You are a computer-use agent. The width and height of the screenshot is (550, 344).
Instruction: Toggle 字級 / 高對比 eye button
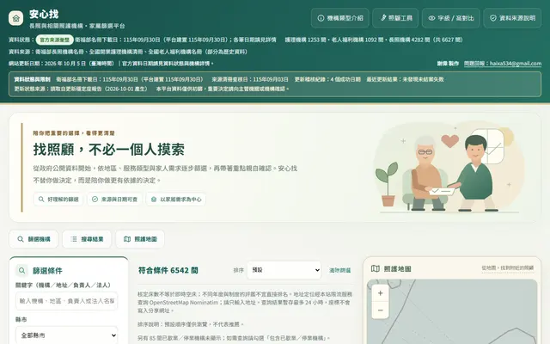point(450,18)
